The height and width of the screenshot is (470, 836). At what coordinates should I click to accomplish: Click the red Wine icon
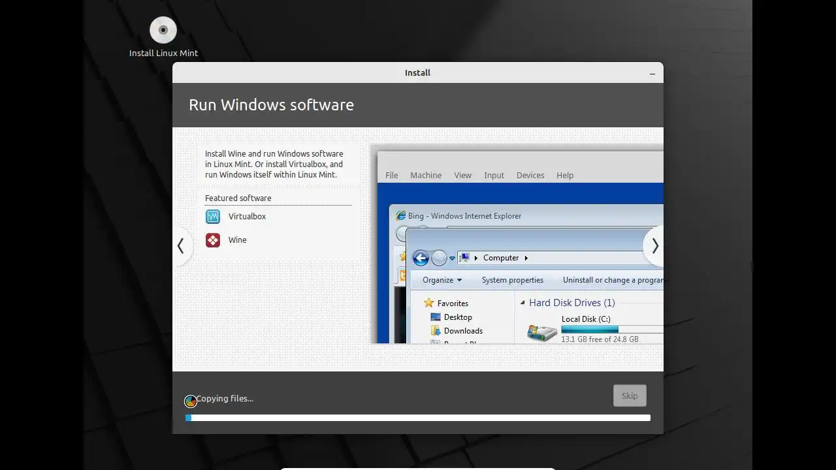(213, 240)
